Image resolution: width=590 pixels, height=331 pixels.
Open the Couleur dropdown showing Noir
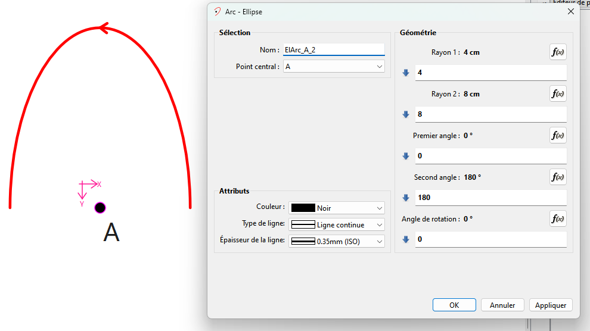380,208
